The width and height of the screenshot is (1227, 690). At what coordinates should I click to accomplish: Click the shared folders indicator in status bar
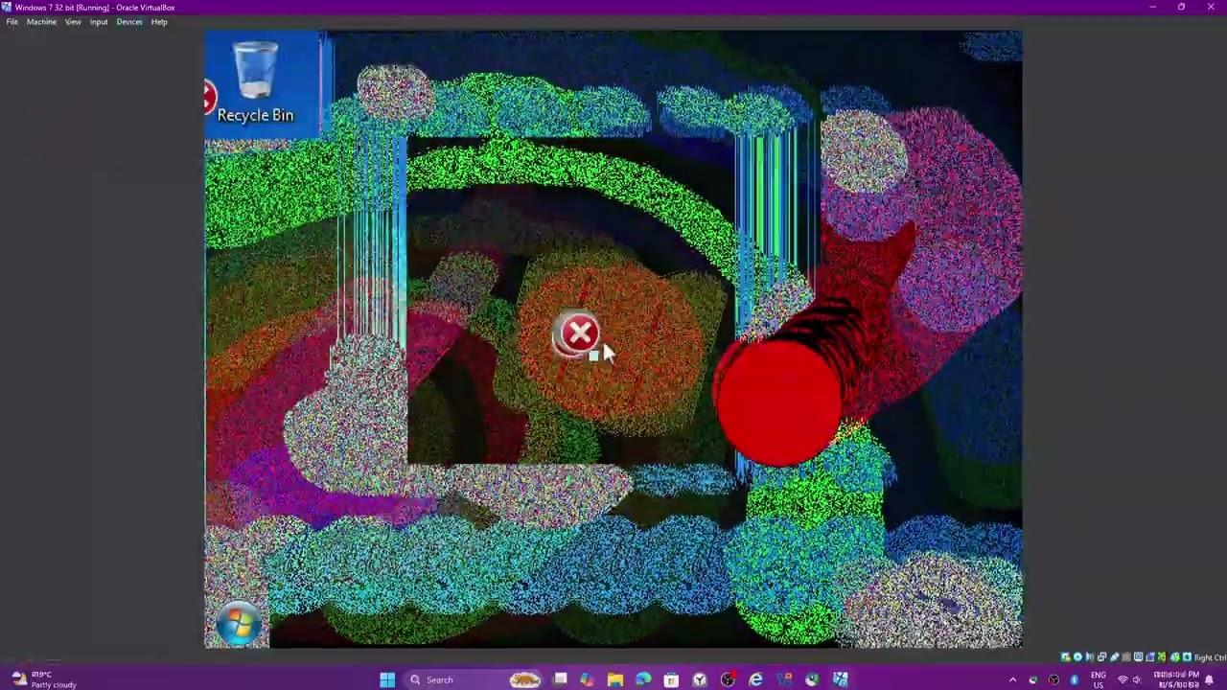tap(1126, 657)
